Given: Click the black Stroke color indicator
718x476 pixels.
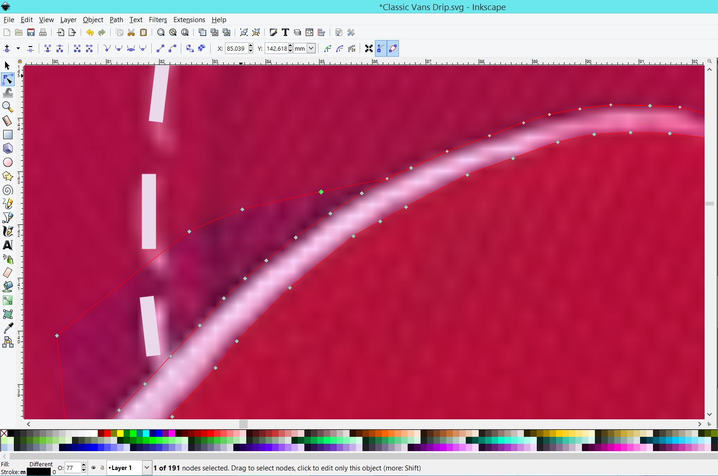Looking at the screenshot, I should click(x=39, y=472).
